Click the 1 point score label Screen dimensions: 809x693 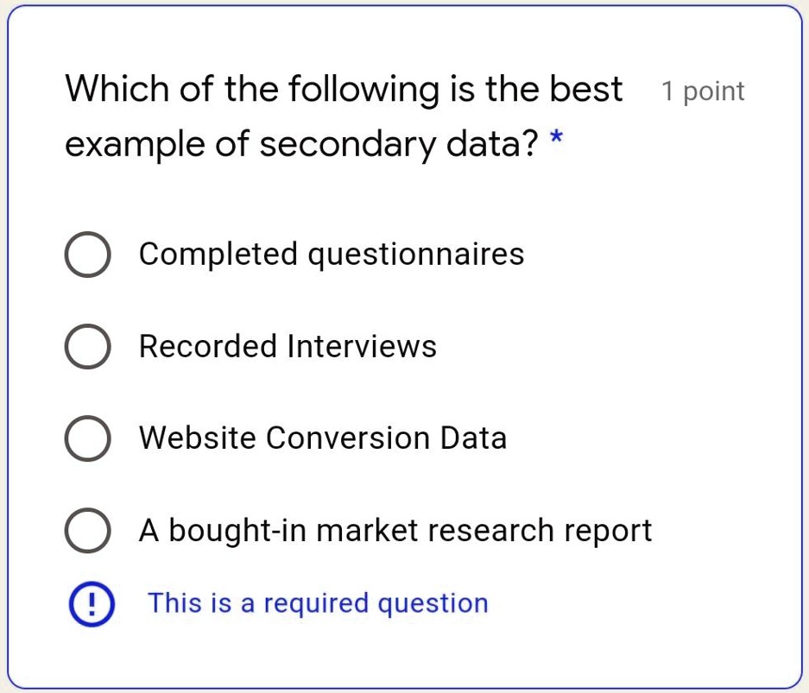703,91
